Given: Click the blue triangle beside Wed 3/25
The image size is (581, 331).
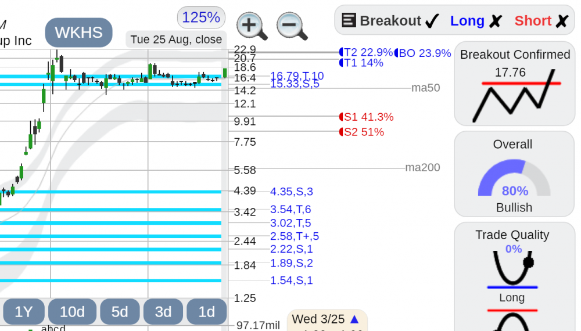Looking at the screenshot, I should (354, 319).
